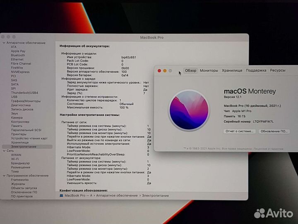
Task: Select USB in the sidebar
Action: point(14,97)
